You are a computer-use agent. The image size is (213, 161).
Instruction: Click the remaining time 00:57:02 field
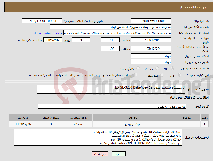coord(53,40)
